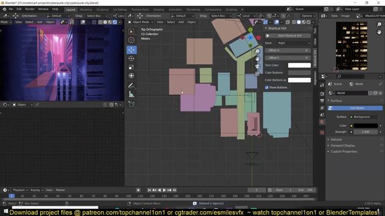Viewport: 385px width, 216px height.
Task: Open the Options dropdown in viewport header
Action: pyautogui.click(x=308, y=16)
